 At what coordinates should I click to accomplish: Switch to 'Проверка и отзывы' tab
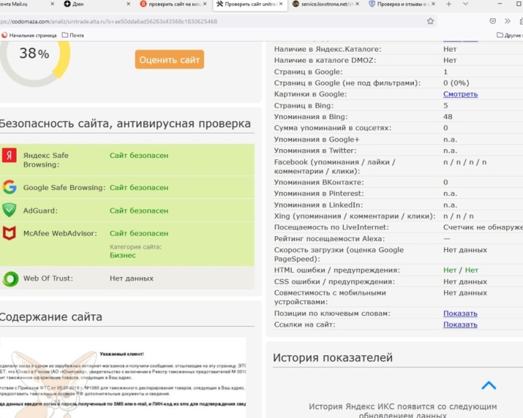point(400,4)
